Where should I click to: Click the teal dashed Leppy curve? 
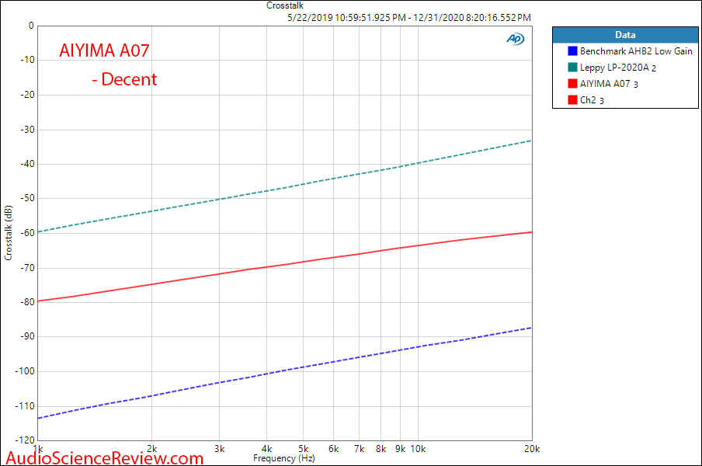(285, 186)
